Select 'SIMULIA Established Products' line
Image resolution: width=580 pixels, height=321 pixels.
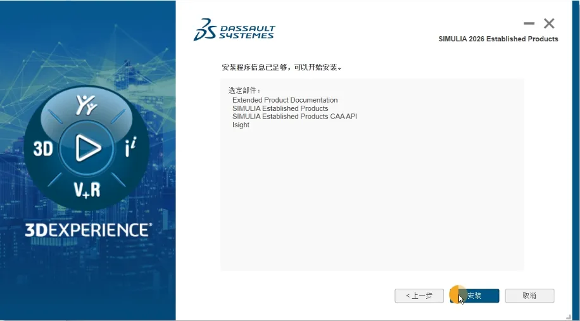coord(280,108)
